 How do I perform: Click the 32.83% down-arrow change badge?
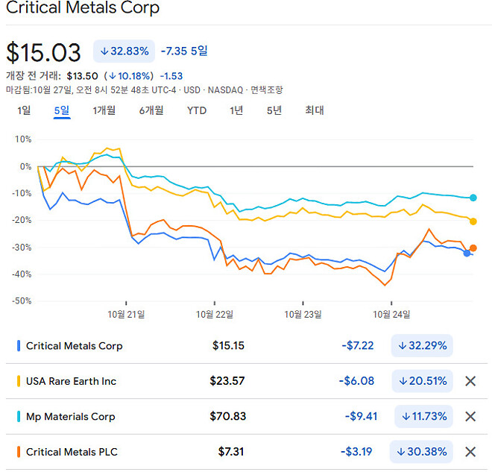pos(124,51)
